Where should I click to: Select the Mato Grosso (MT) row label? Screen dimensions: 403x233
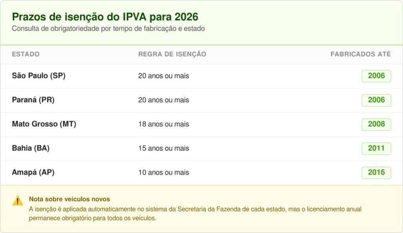[44, 124]
